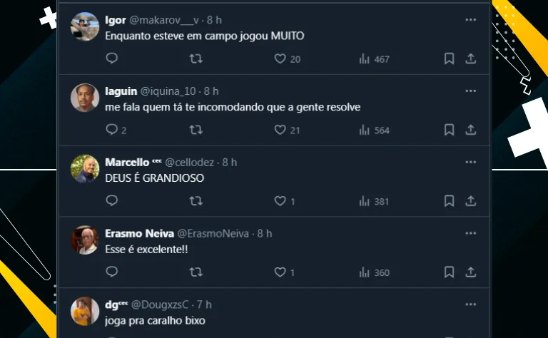Image resolution: width=548 pixels, height=338 pixels.
Task: Like Igor's tweet with 20 likes
Action: [280, 58]
